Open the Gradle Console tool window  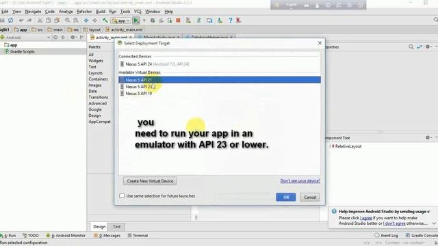422,235
